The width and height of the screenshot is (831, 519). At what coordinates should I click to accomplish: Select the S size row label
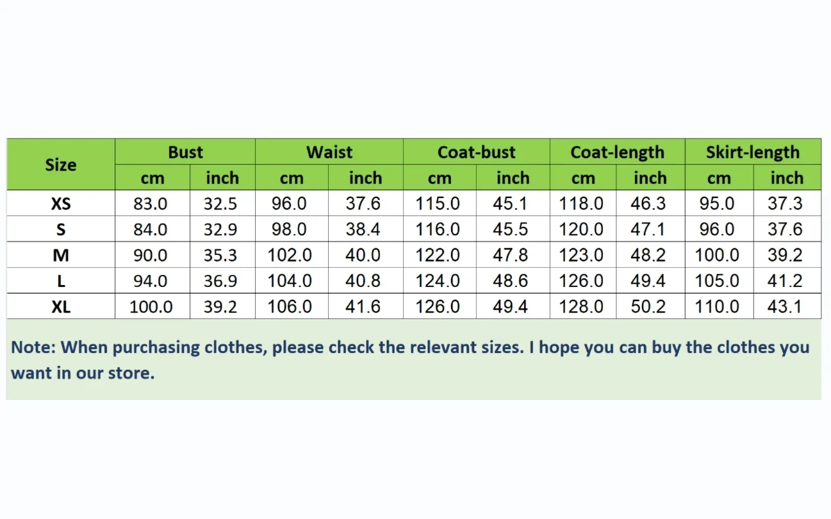61,229
